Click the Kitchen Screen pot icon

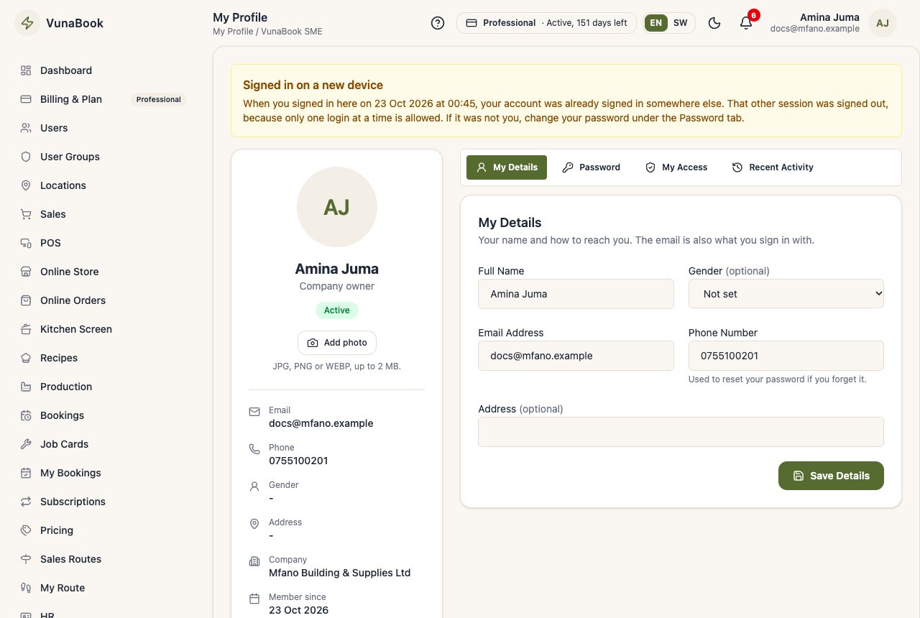pyautogui.click(x=26, y=329)
